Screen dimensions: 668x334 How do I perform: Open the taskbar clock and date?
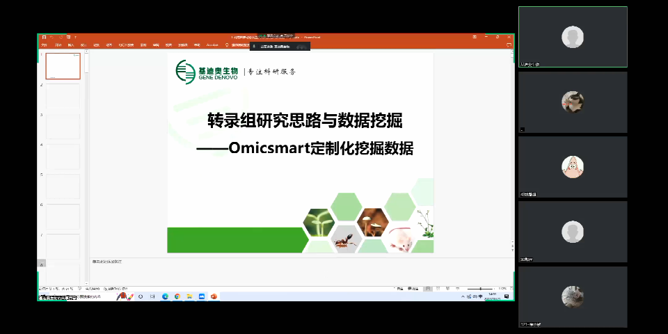493,296
